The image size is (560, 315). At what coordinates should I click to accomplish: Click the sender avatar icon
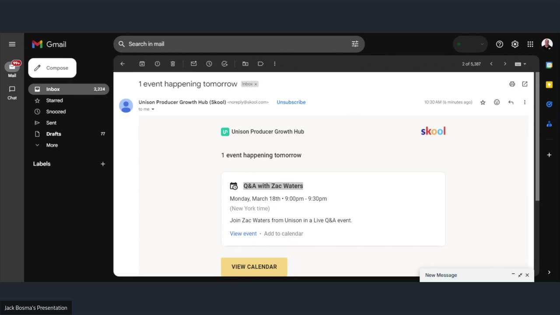[x=126, y=105]
